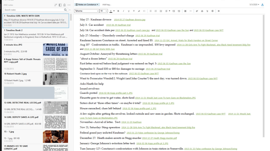The height and width of the screenshot is (151, 270).
Task: Attach a file with the paperclip
Action: click(x=197, y=11)
